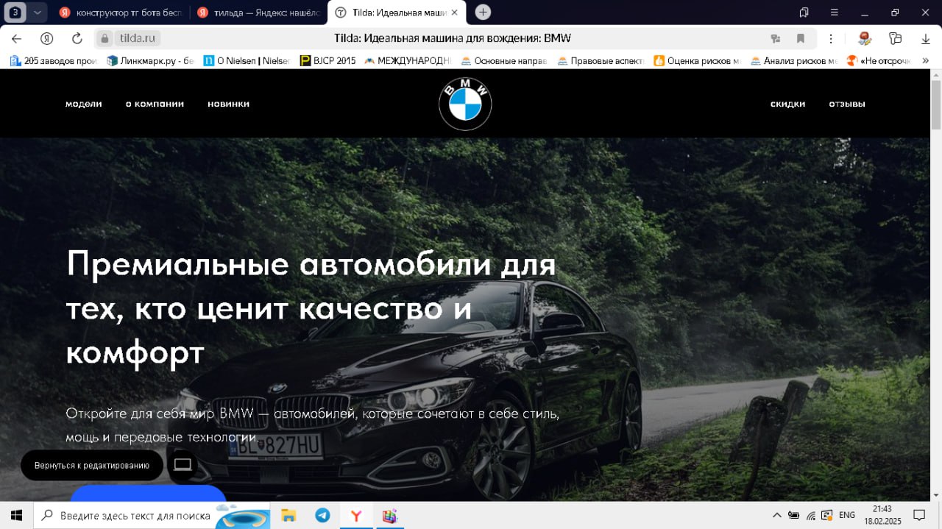Open the downloads arrow icon

click(925, 38)
